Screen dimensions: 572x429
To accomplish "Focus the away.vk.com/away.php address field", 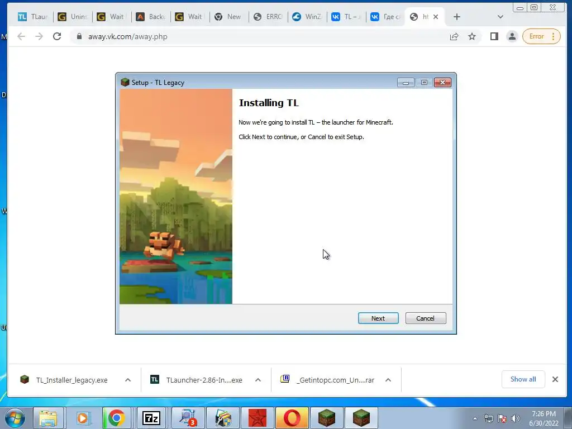I will pos(263,36).
